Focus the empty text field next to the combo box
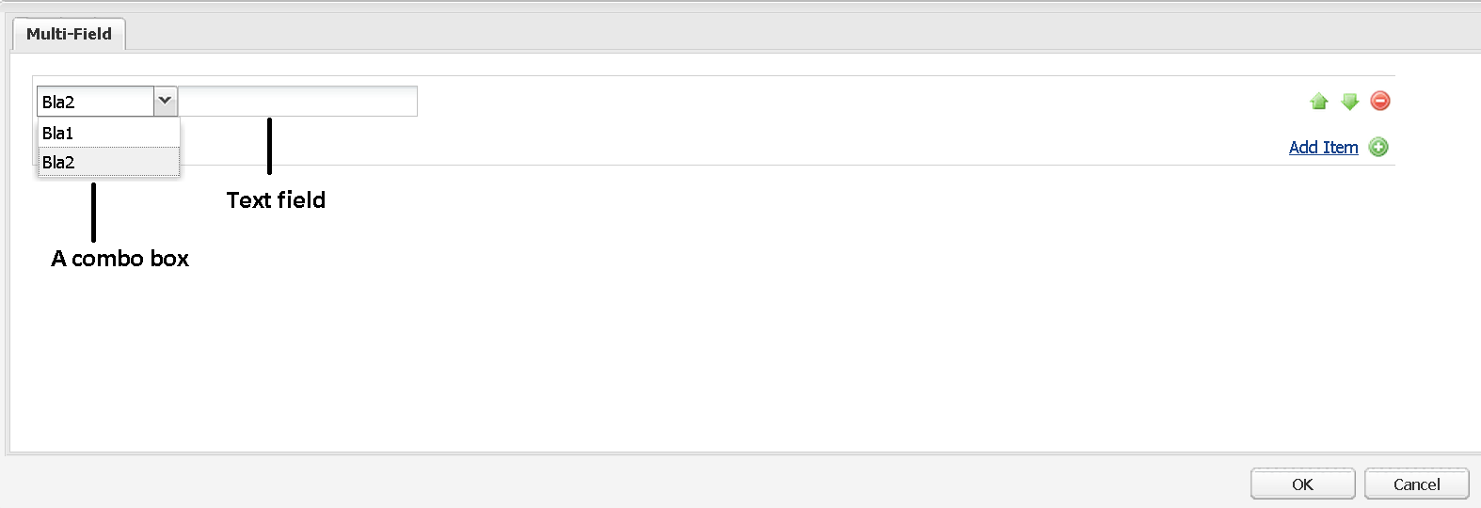 coord(297,102)
